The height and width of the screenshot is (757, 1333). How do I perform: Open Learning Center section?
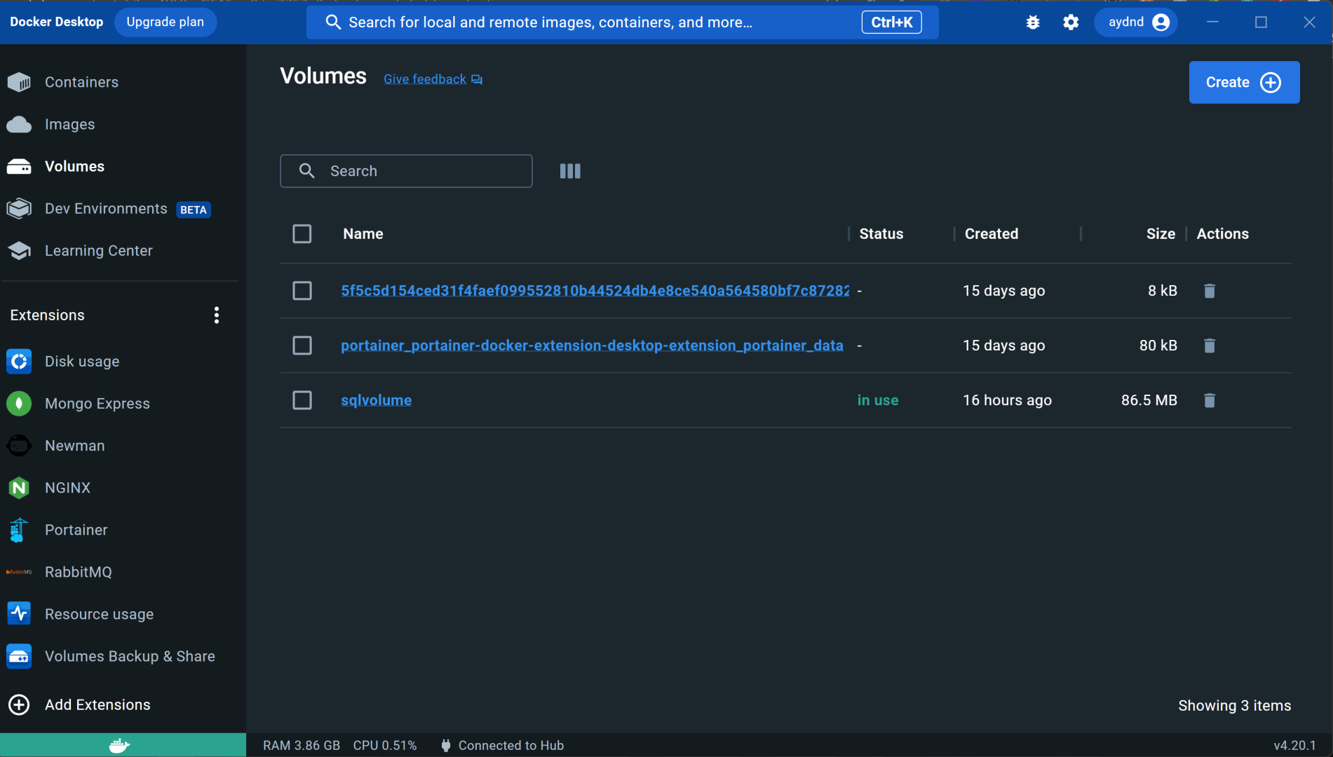tap(98, 250)
